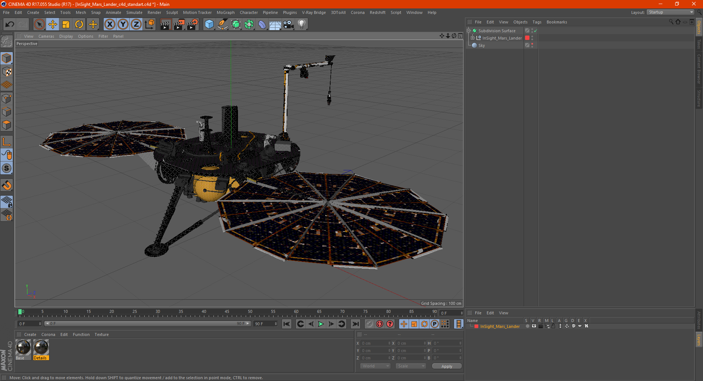Viewport: 703px width, 381px height.
Task: Click the X position input field
Action: [x=375, y=343]
